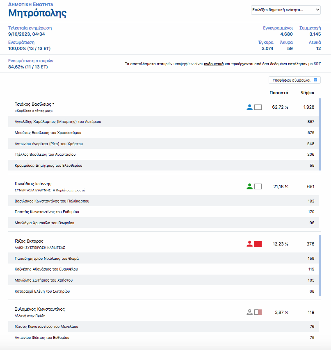331x350 pixels.
Task: Click the Ποσοστό column header
Action: tap(278, 93)
